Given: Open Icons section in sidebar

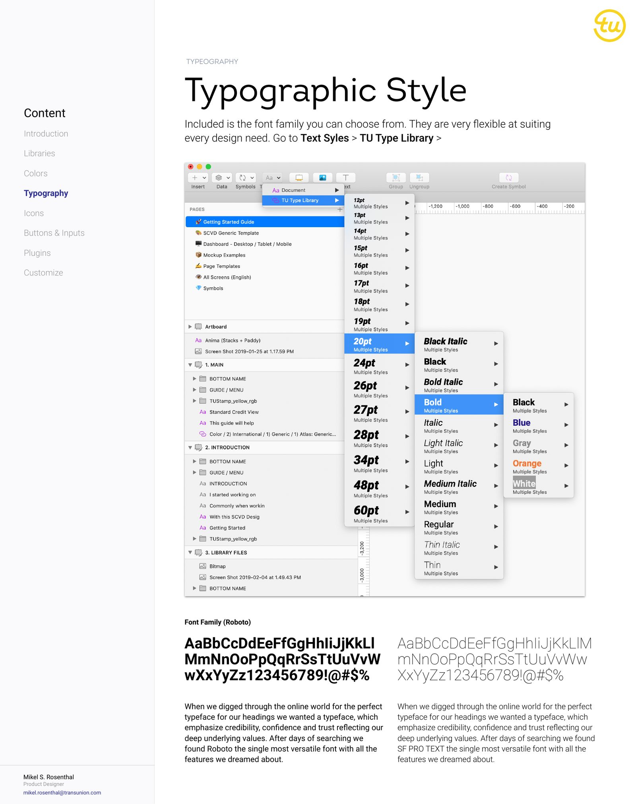Looking at the screenshot, I should click(x=34, y=213).
